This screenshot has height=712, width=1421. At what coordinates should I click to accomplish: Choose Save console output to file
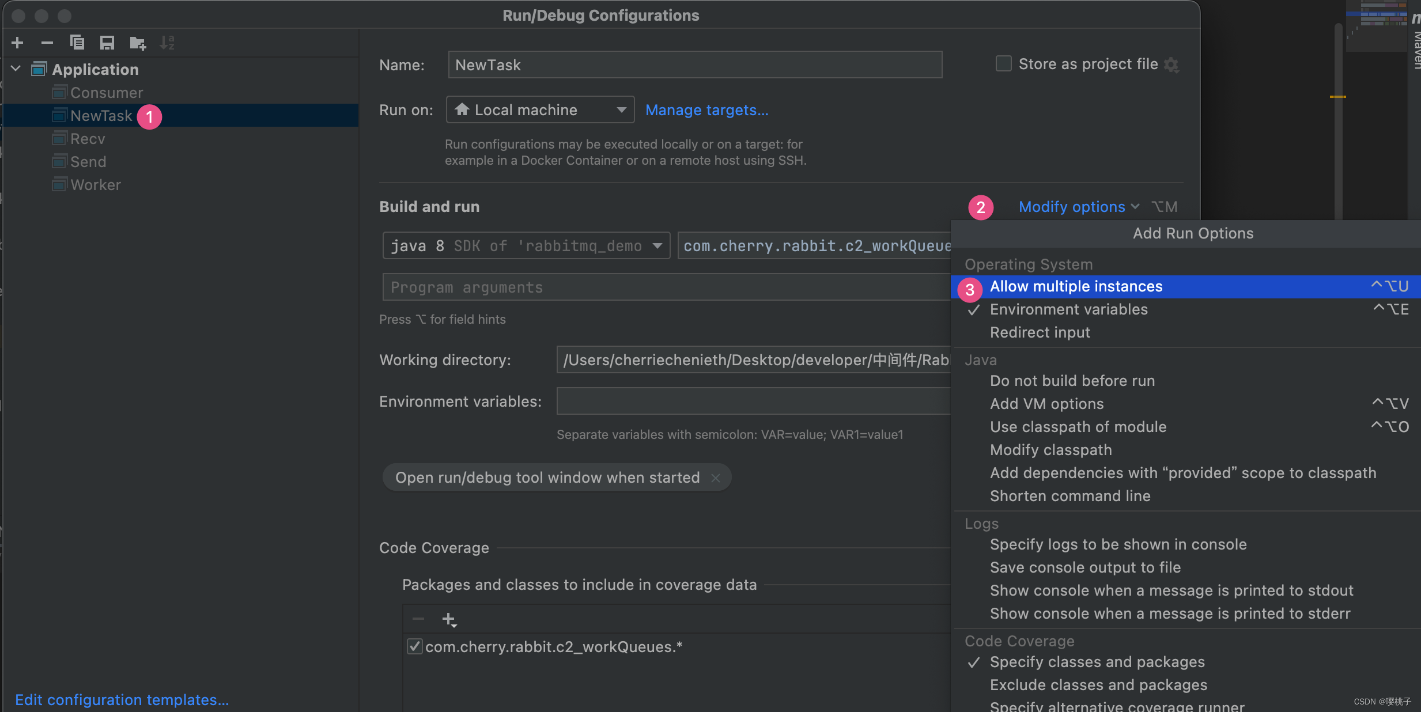1185,568
